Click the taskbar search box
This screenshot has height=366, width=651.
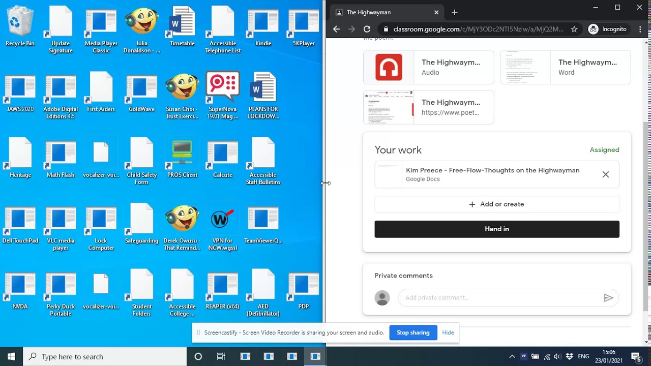[105, 356]
